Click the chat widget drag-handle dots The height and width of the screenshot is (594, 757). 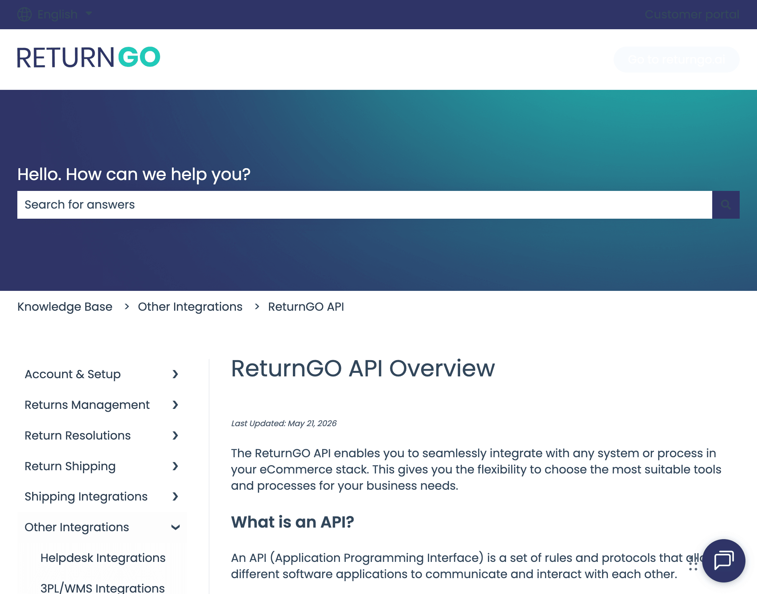point(693,563)
